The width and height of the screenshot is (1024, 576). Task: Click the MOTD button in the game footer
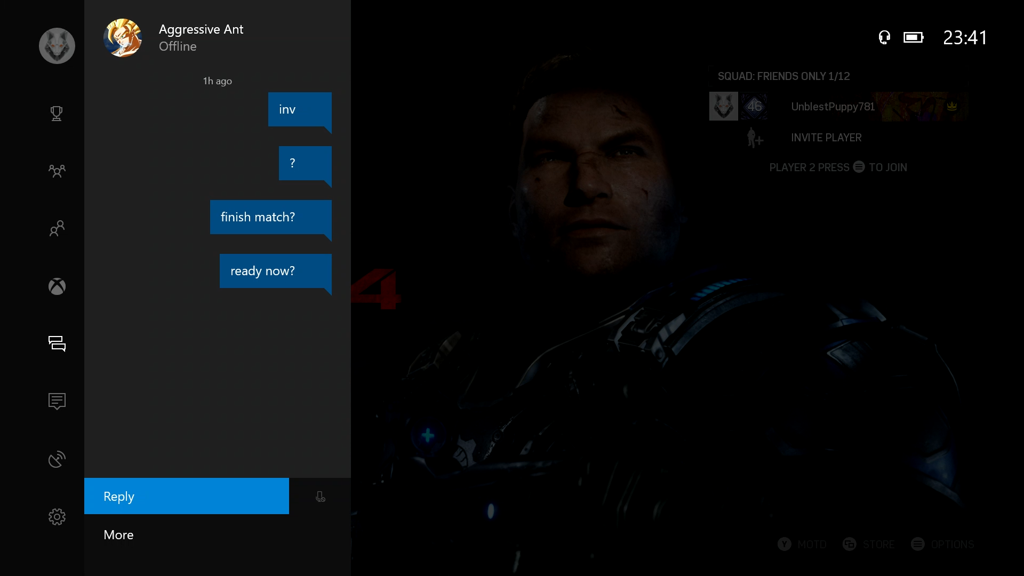coord(812,545)
